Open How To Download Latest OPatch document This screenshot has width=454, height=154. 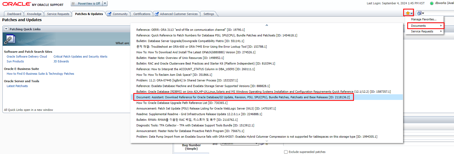[196, 52]
